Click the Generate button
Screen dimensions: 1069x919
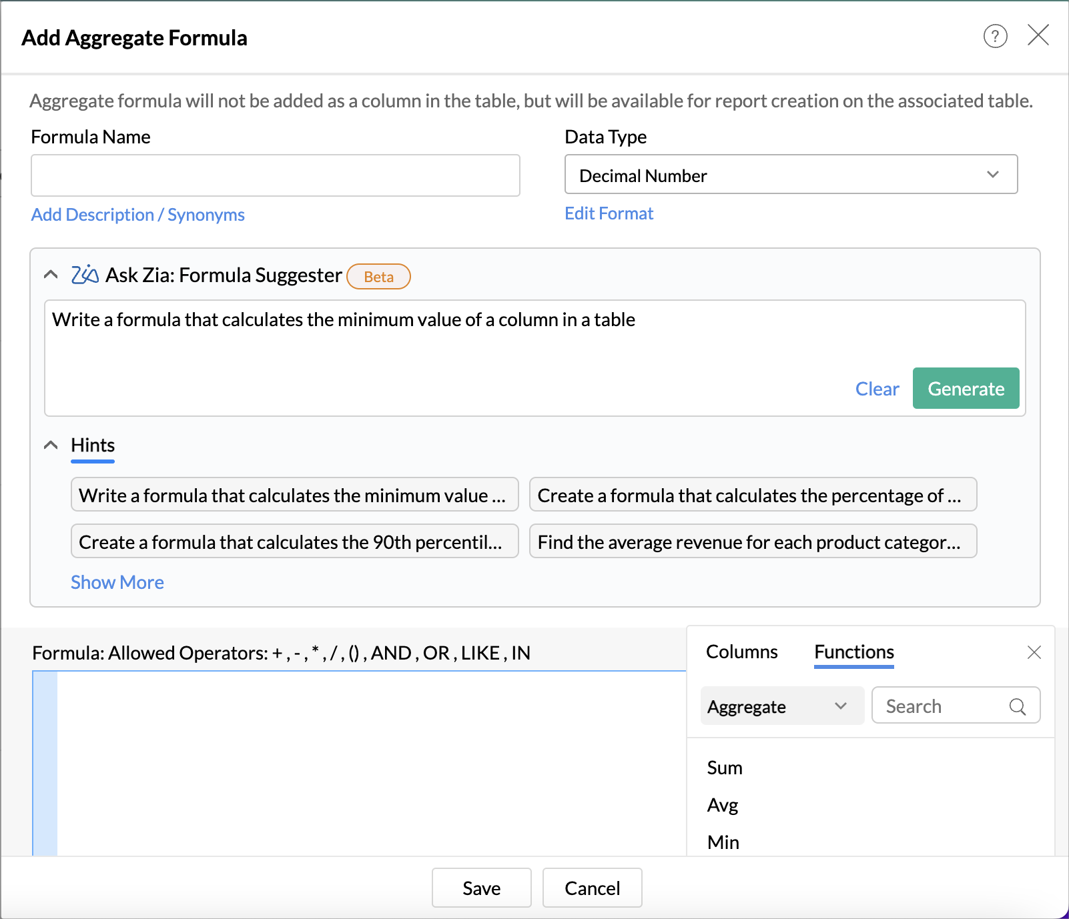coord(966,388)
